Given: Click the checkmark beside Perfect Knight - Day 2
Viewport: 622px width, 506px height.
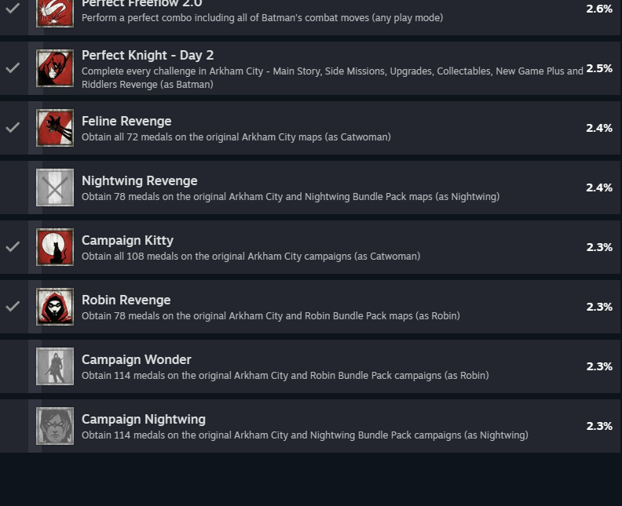Looking at the screenshot, I should click(13, 67).
